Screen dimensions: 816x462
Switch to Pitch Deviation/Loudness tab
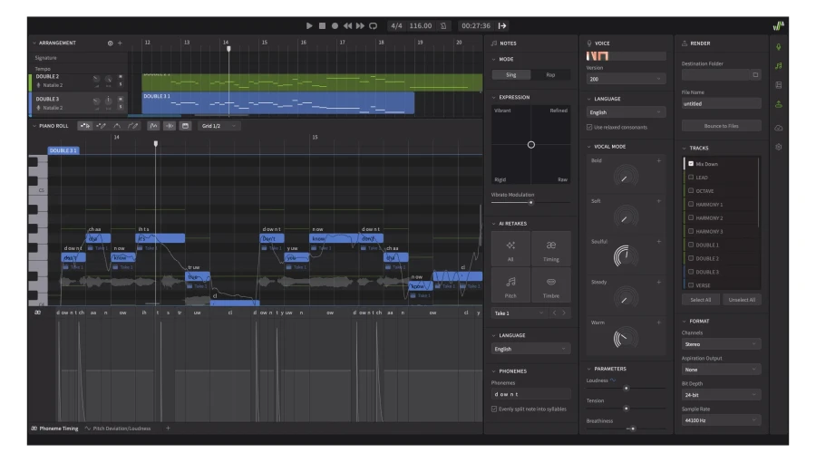tap(118, 428)
